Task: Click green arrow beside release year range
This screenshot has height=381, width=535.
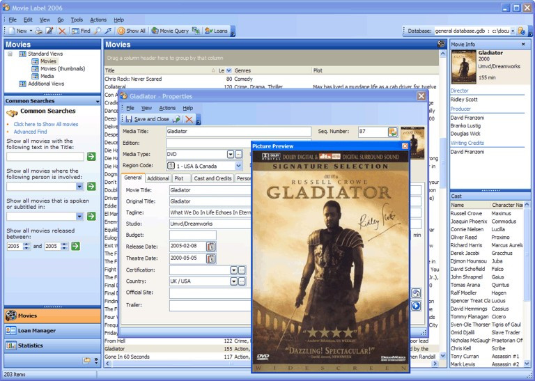Action: click(75, 246)
